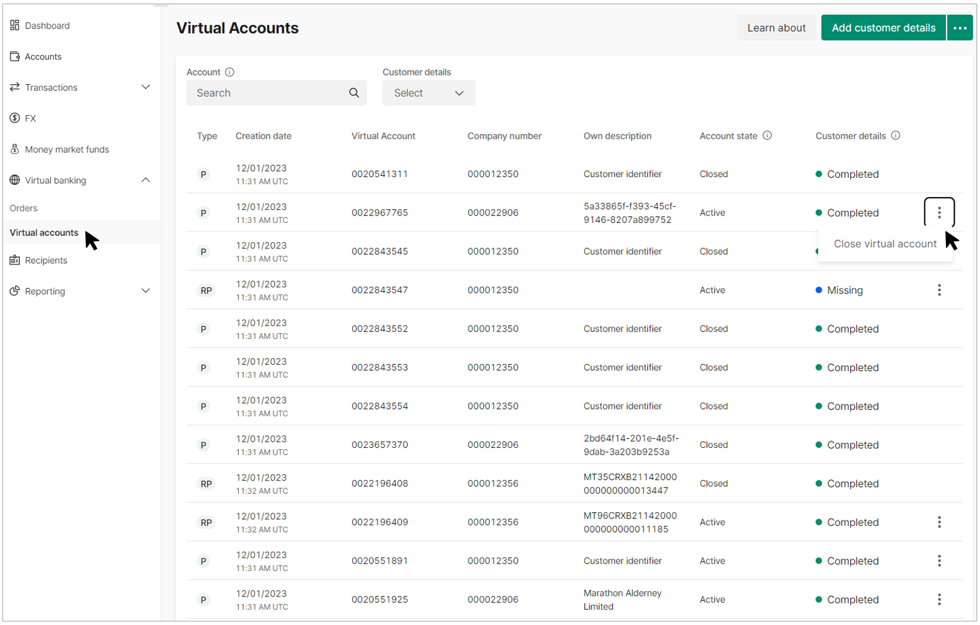The image size is (980, 625).
Task: Go to Dashboard
Action: pyautogui.click(x=47, y=25)
